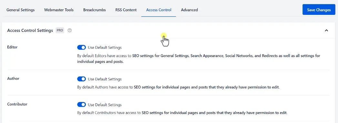Go to the Advanced tab
Screen dimensions: 338x123
(x=189, y=10)
